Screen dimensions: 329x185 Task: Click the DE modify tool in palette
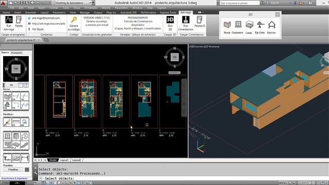(x=16, y=122)
